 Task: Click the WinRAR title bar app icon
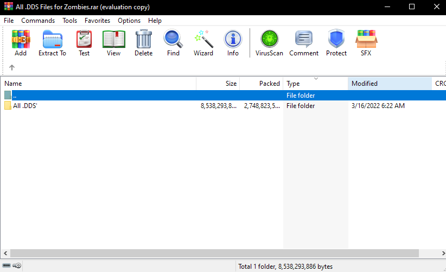(x=9, y=7)
